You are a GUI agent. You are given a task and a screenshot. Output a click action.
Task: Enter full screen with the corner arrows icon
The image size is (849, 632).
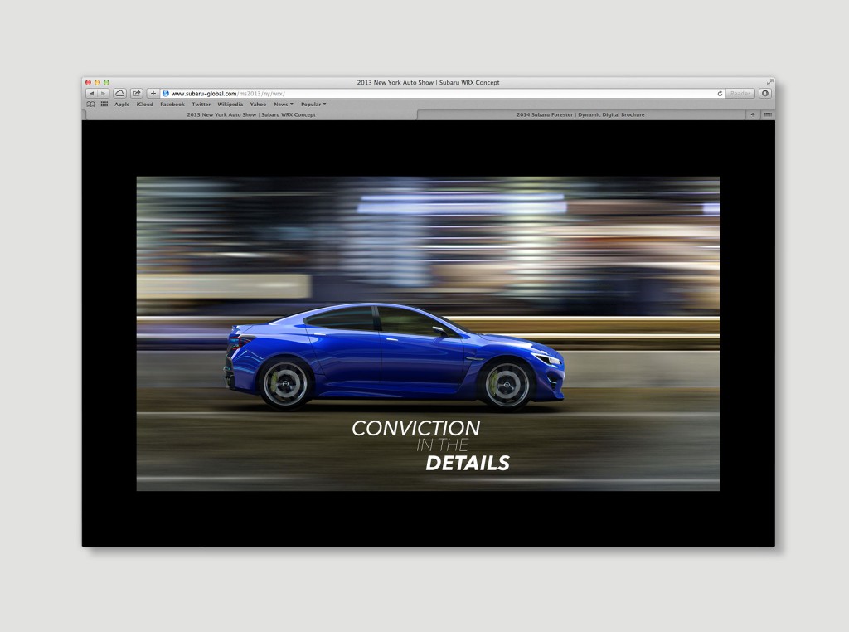769,82
